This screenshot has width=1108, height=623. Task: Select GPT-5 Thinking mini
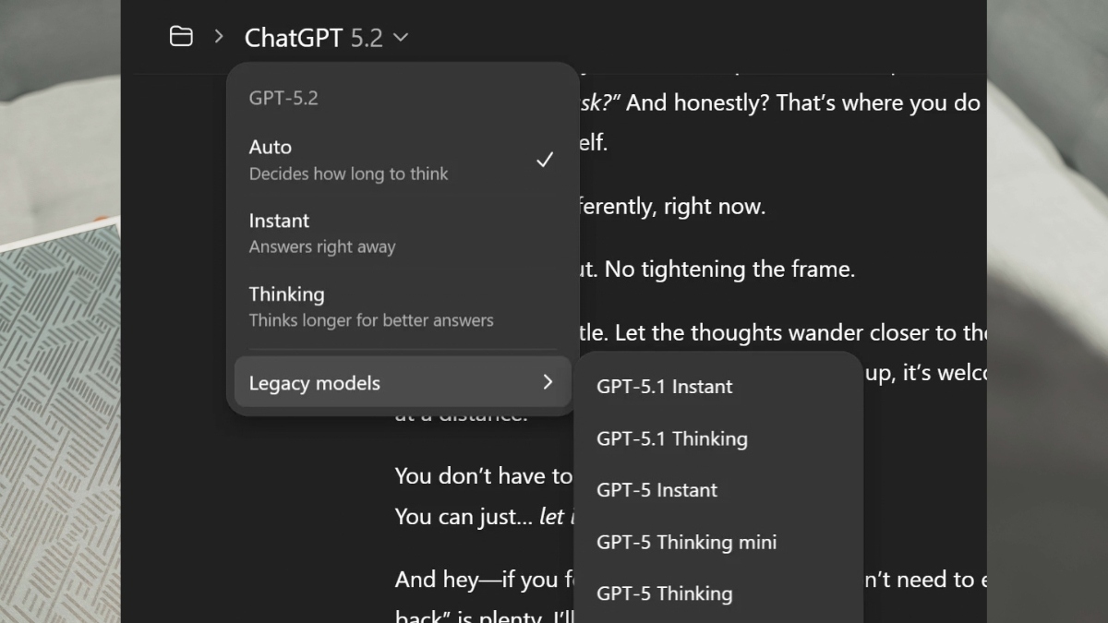click(x=686, y=542)
